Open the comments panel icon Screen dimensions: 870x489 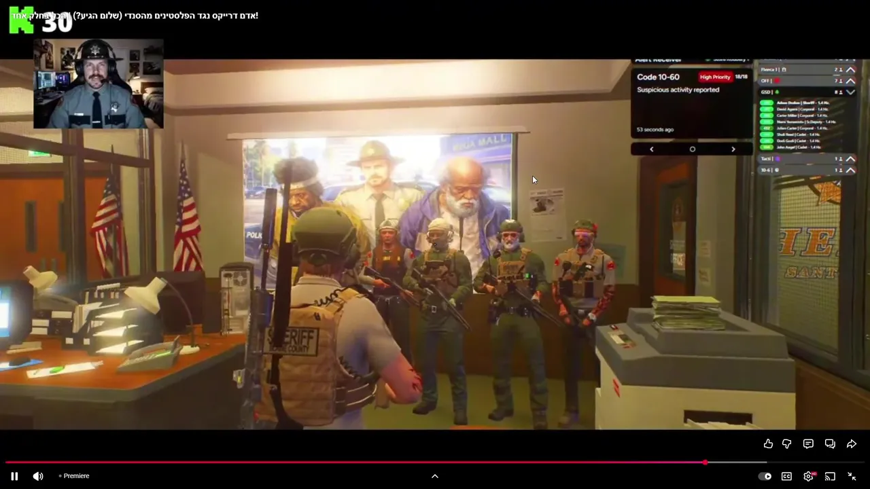point(808,443)
